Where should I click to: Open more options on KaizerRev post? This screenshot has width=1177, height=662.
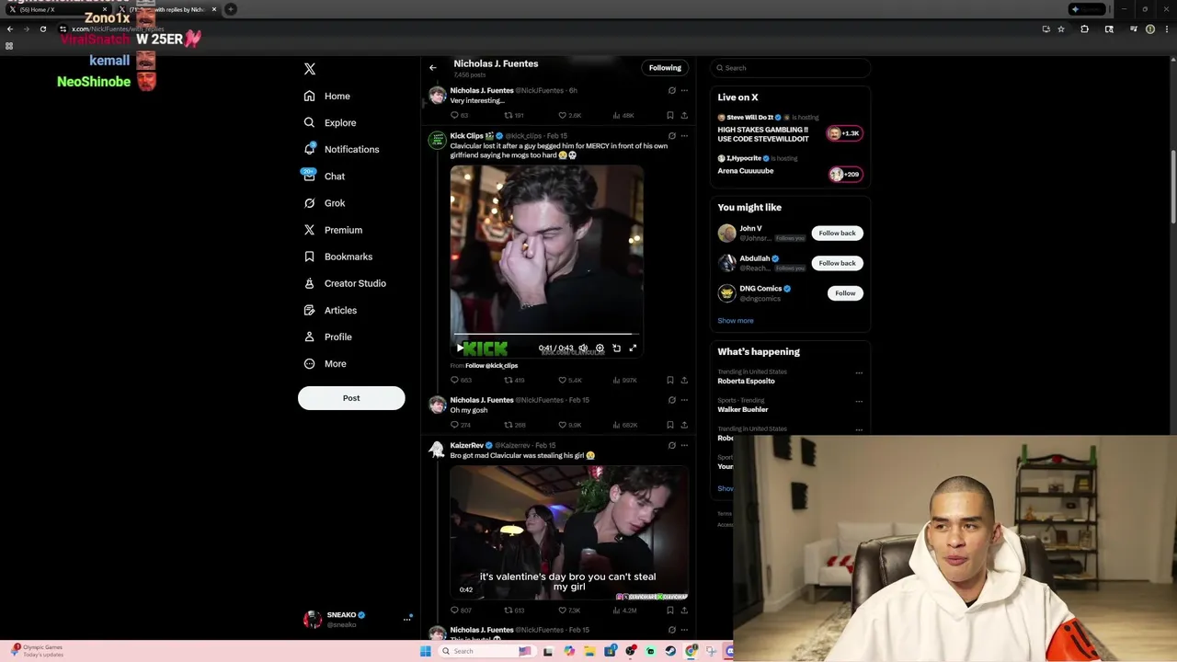coord(684,445)
